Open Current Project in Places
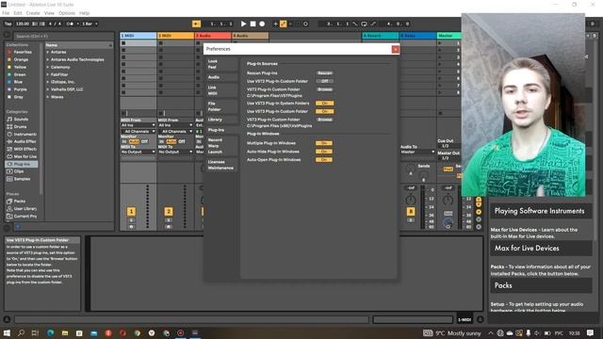Image resolution: width=603 pixels, height=339 pixels. click(x=24, y=216)
